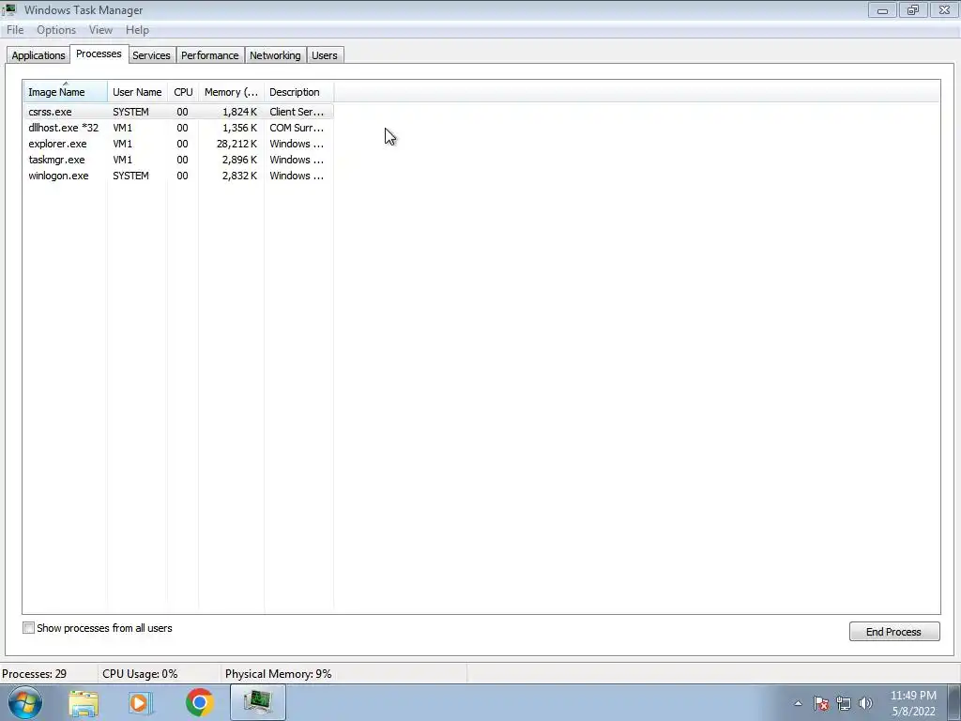Select the dllhost.exe *32 process
Screen dimensions: 961x721
(178, 128)
